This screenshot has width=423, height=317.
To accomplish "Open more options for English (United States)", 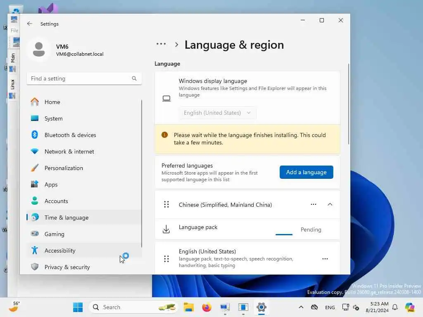I will pos(325,259).
